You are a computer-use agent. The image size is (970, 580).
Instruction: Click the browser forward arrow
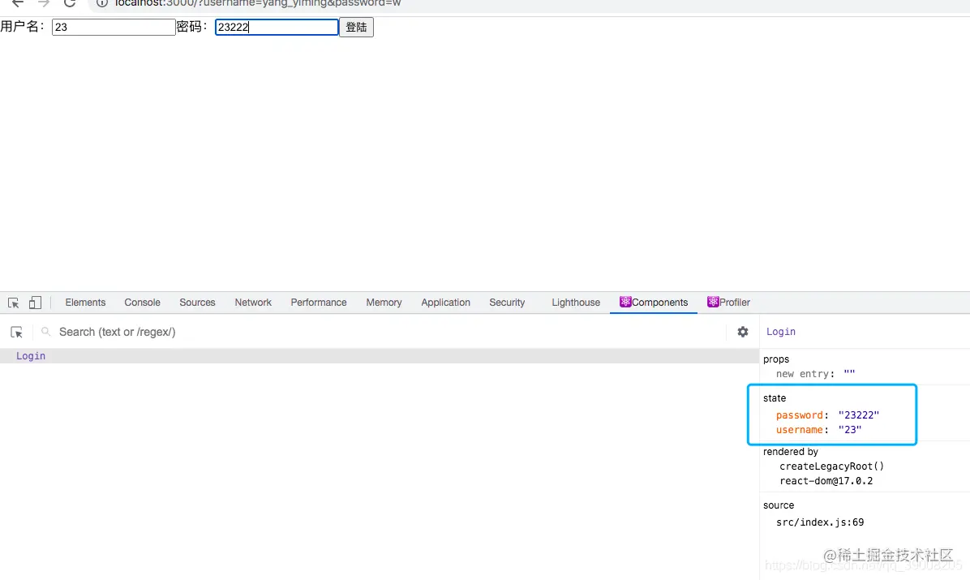tap(43, 3)
